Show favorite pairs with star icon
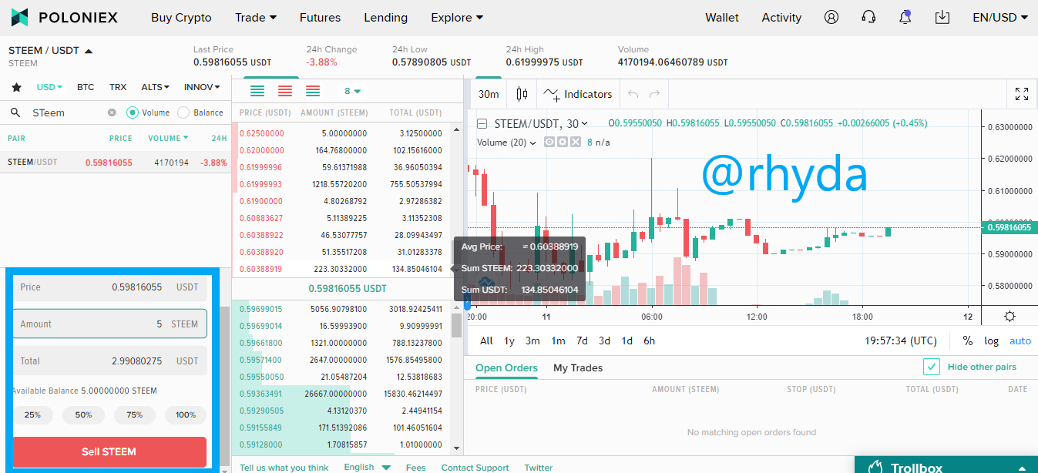The image size is (1038, 473). (x=16, y=88)
